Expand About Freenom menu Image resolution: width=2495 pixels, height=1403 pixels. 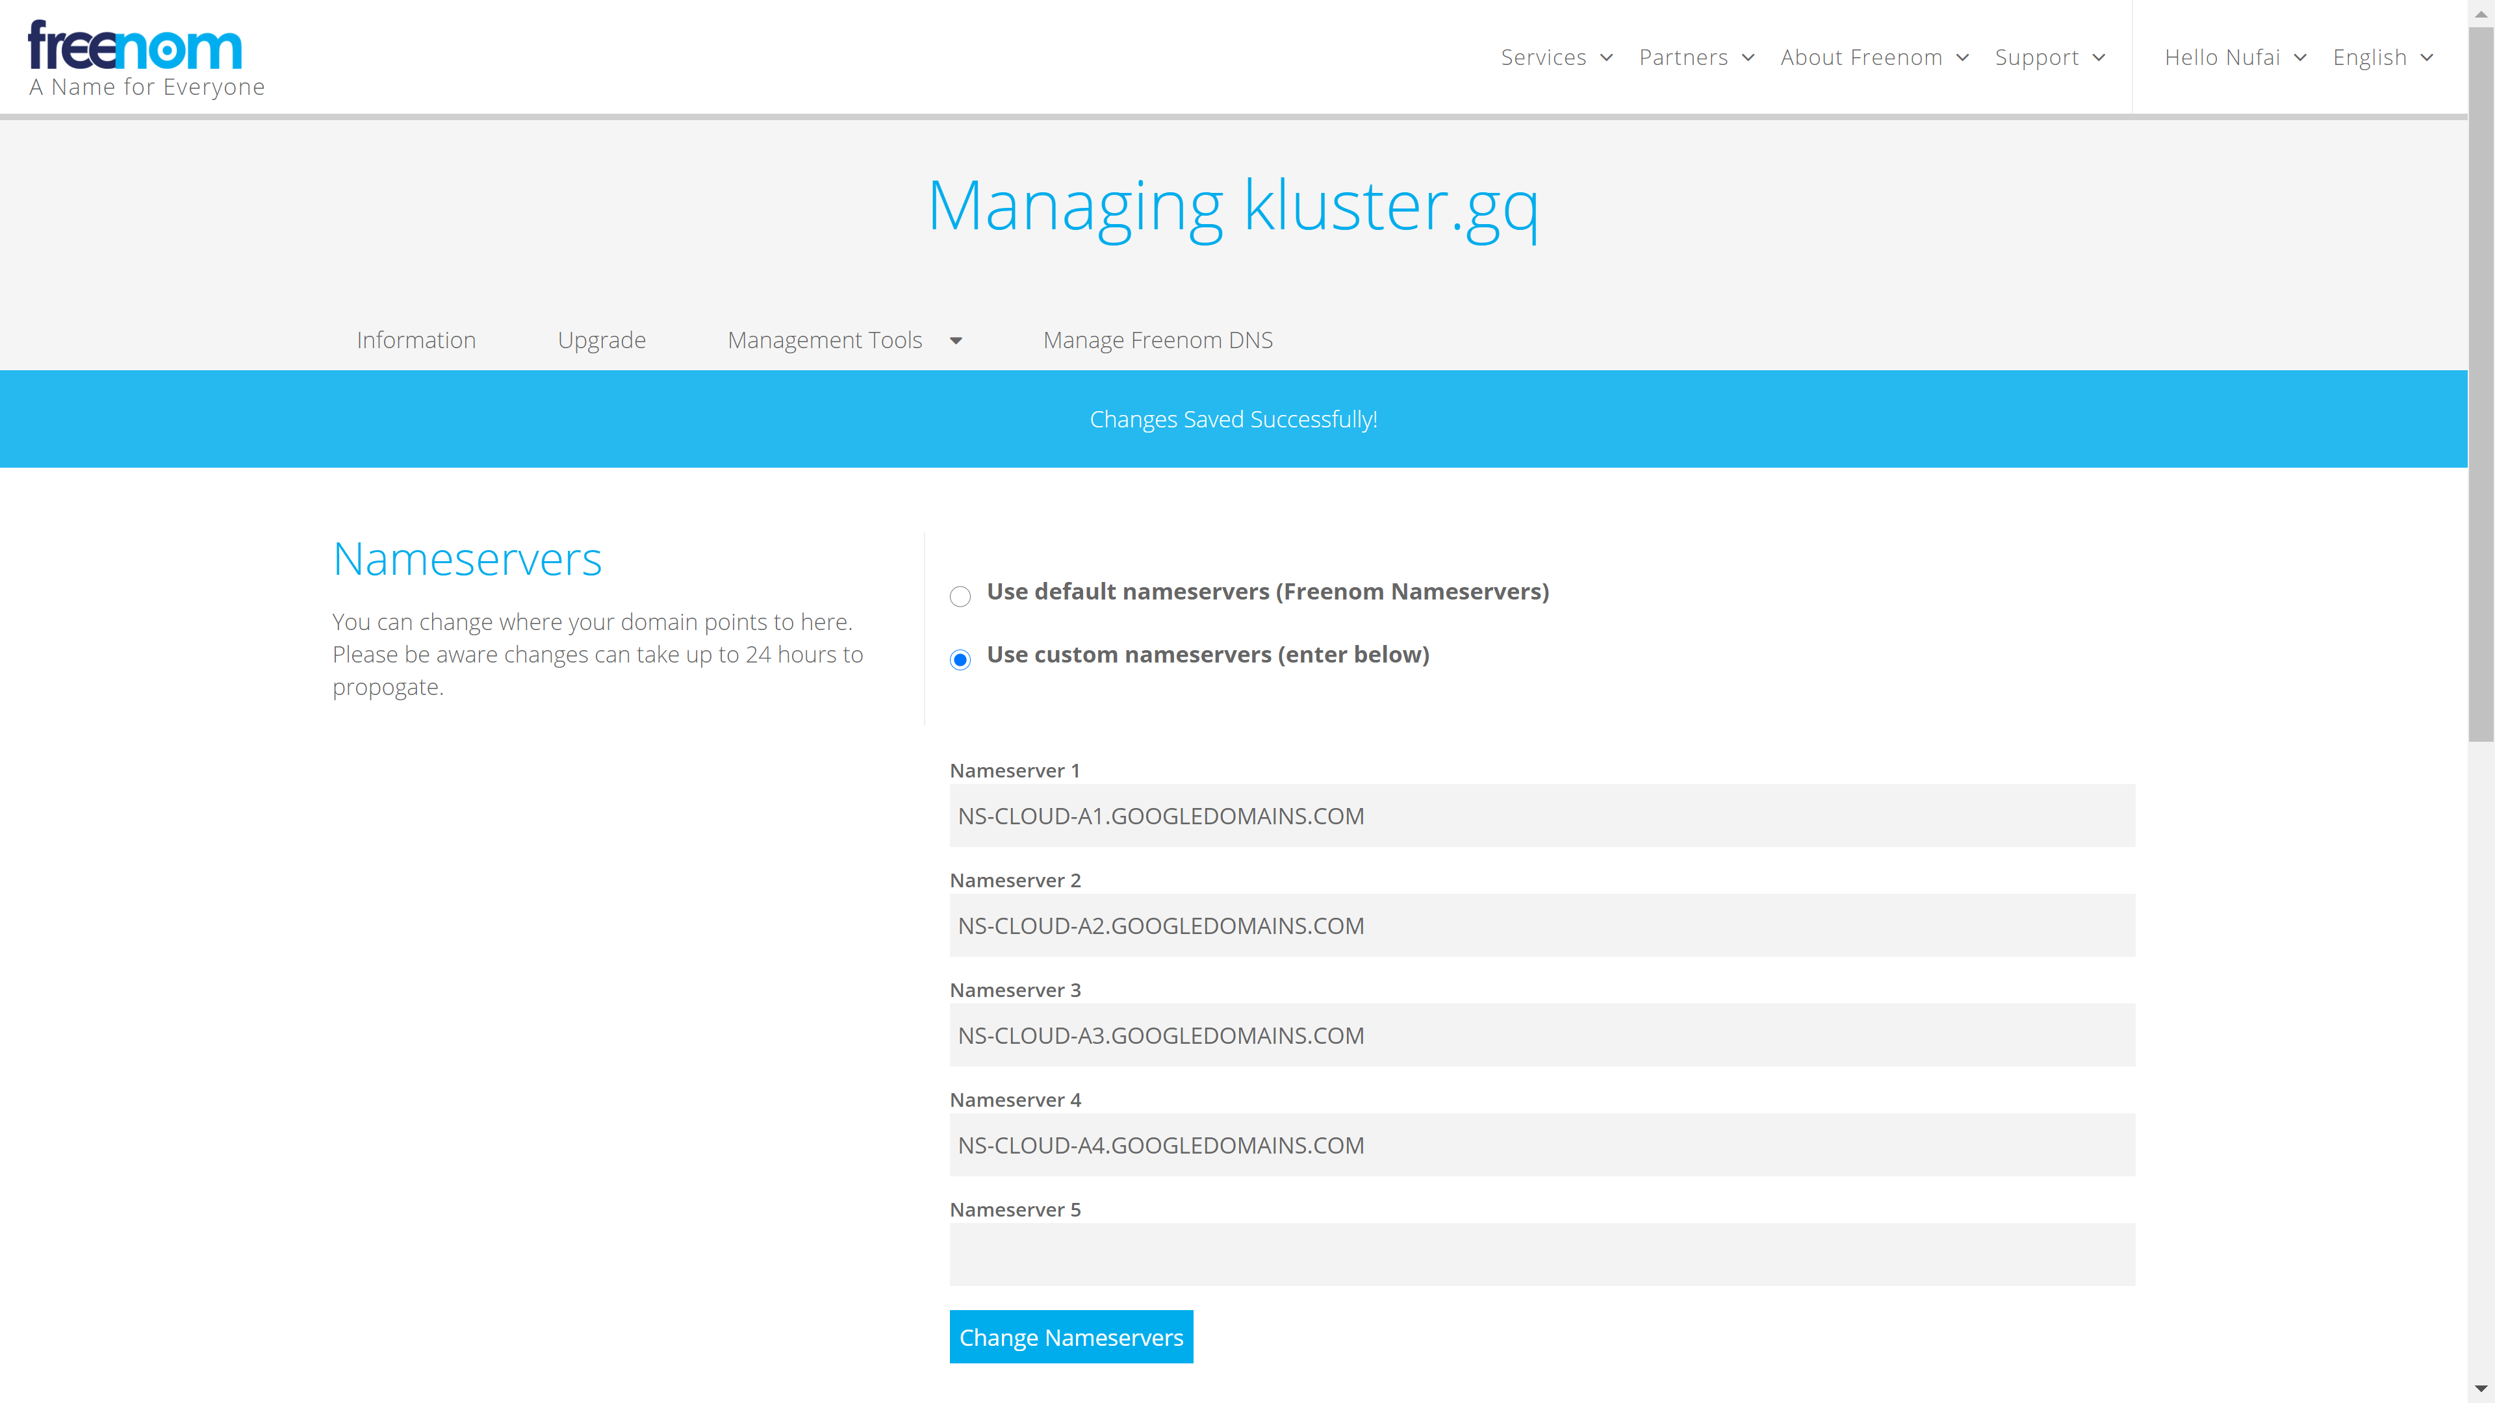coord(1874,58)
